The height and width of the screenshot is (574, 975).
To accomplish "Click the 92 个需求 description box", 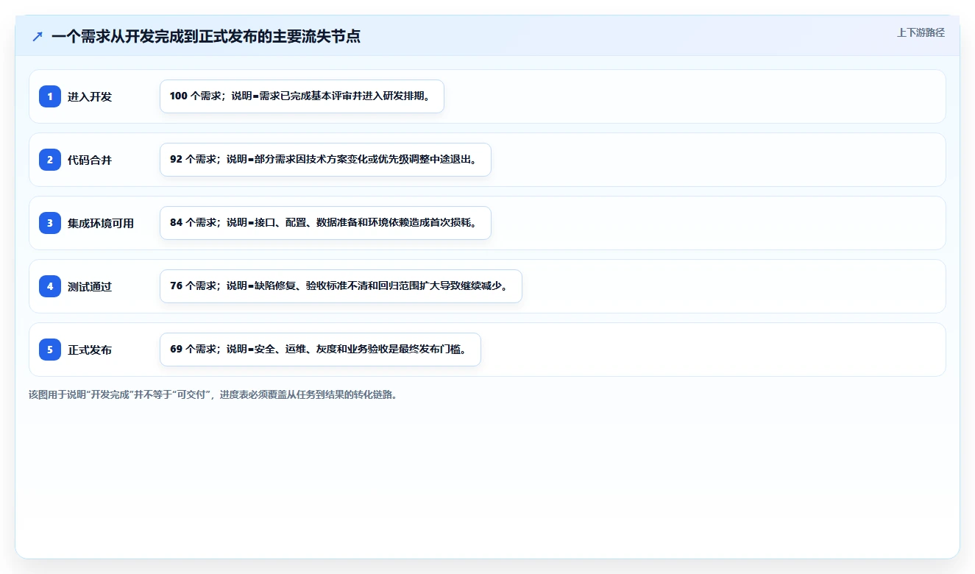I will tap(325, 160).
